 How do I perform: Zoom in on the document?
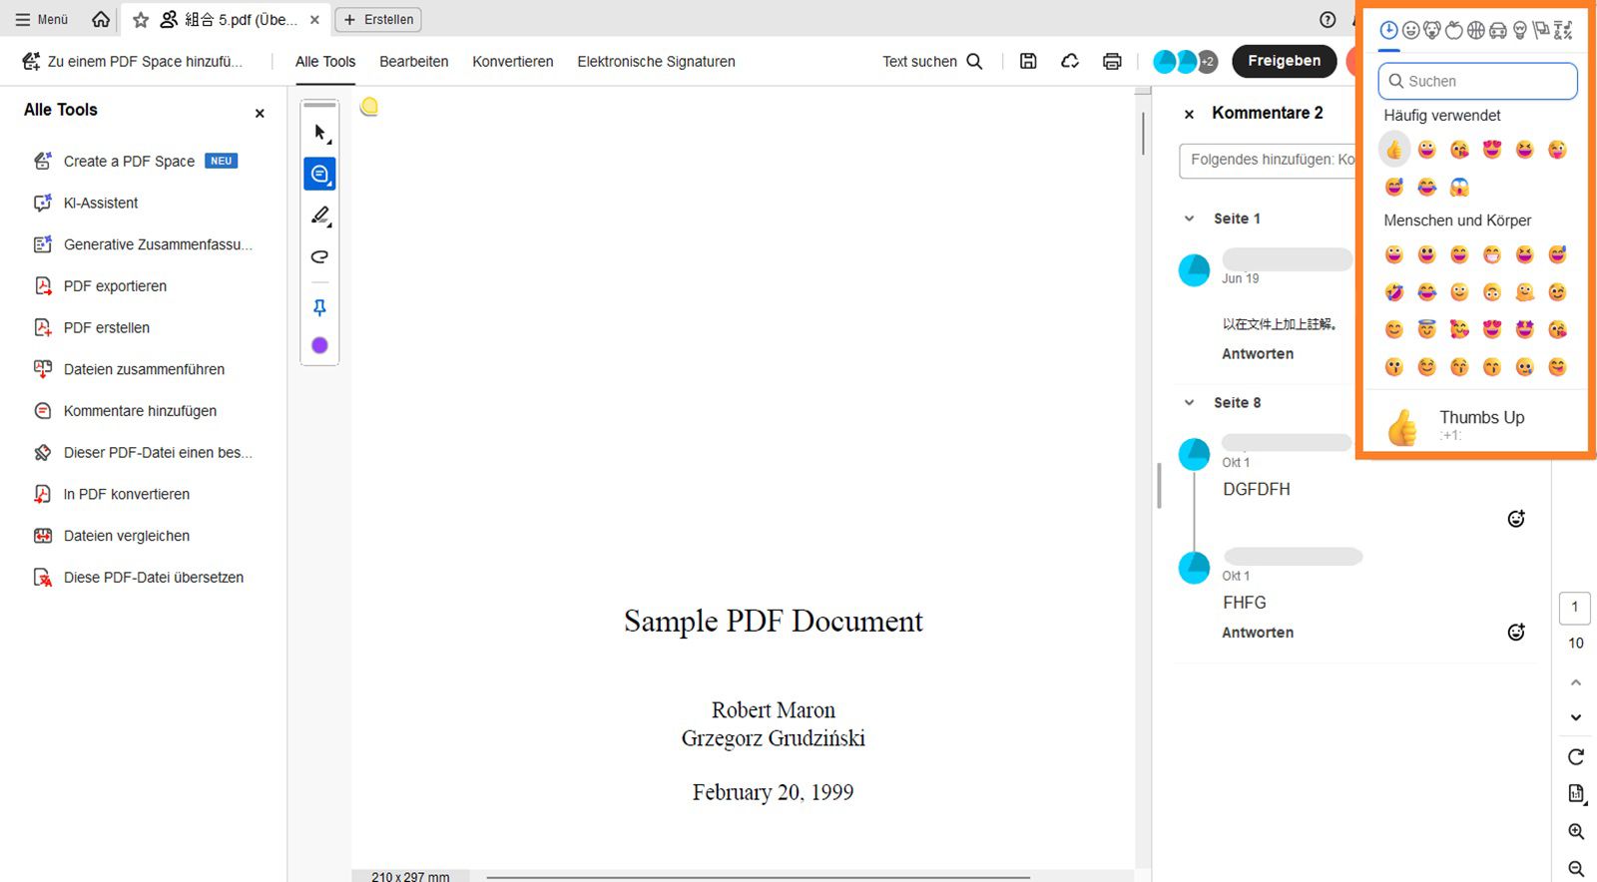[1576, 831]
